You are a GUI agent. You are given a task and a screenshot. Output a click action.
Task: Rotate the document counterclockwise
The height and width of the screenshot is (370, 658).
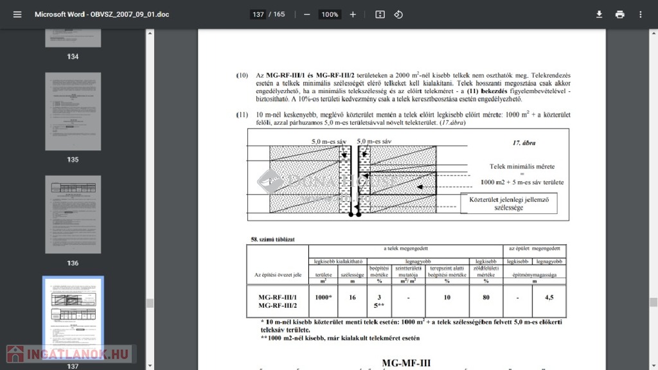point(398,14)
